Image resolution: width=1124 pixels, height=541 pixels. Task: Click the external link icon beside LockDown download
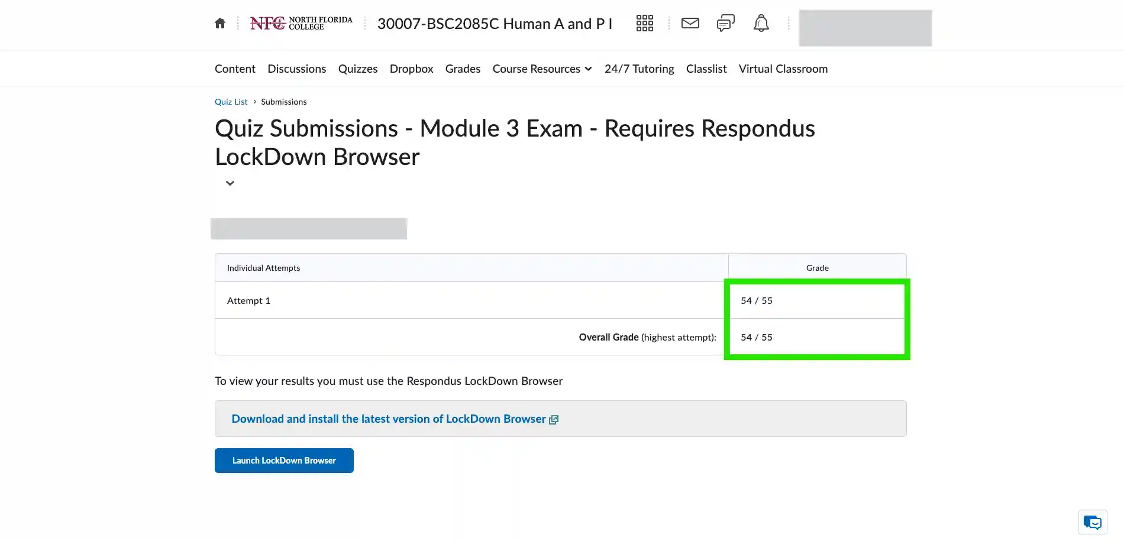(x=554, y=420)
